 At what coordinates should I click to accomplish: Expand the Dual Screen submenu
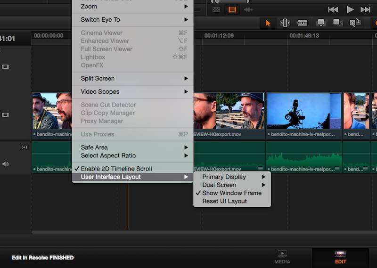[x=232, y=185]
